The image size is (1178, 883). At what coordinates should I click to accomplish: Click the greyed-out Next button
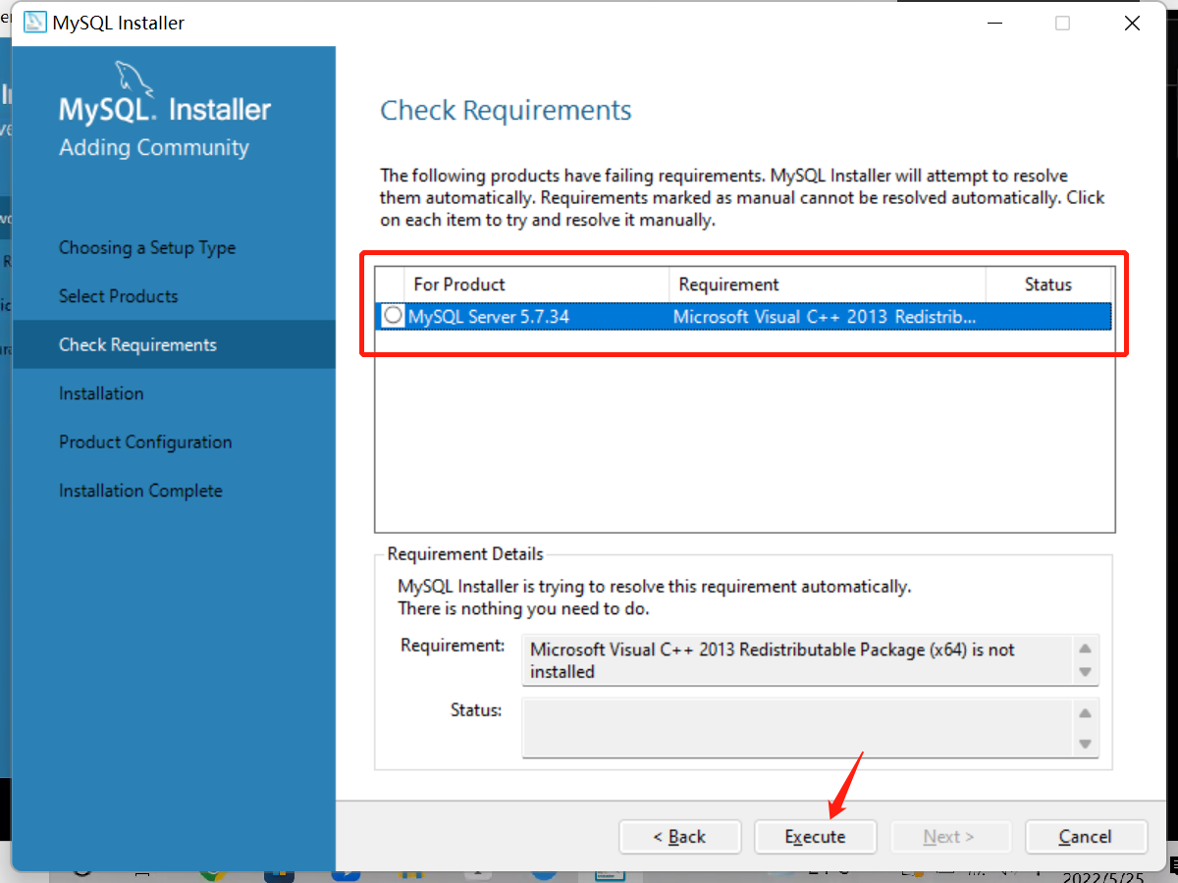[x=950, y=837]
